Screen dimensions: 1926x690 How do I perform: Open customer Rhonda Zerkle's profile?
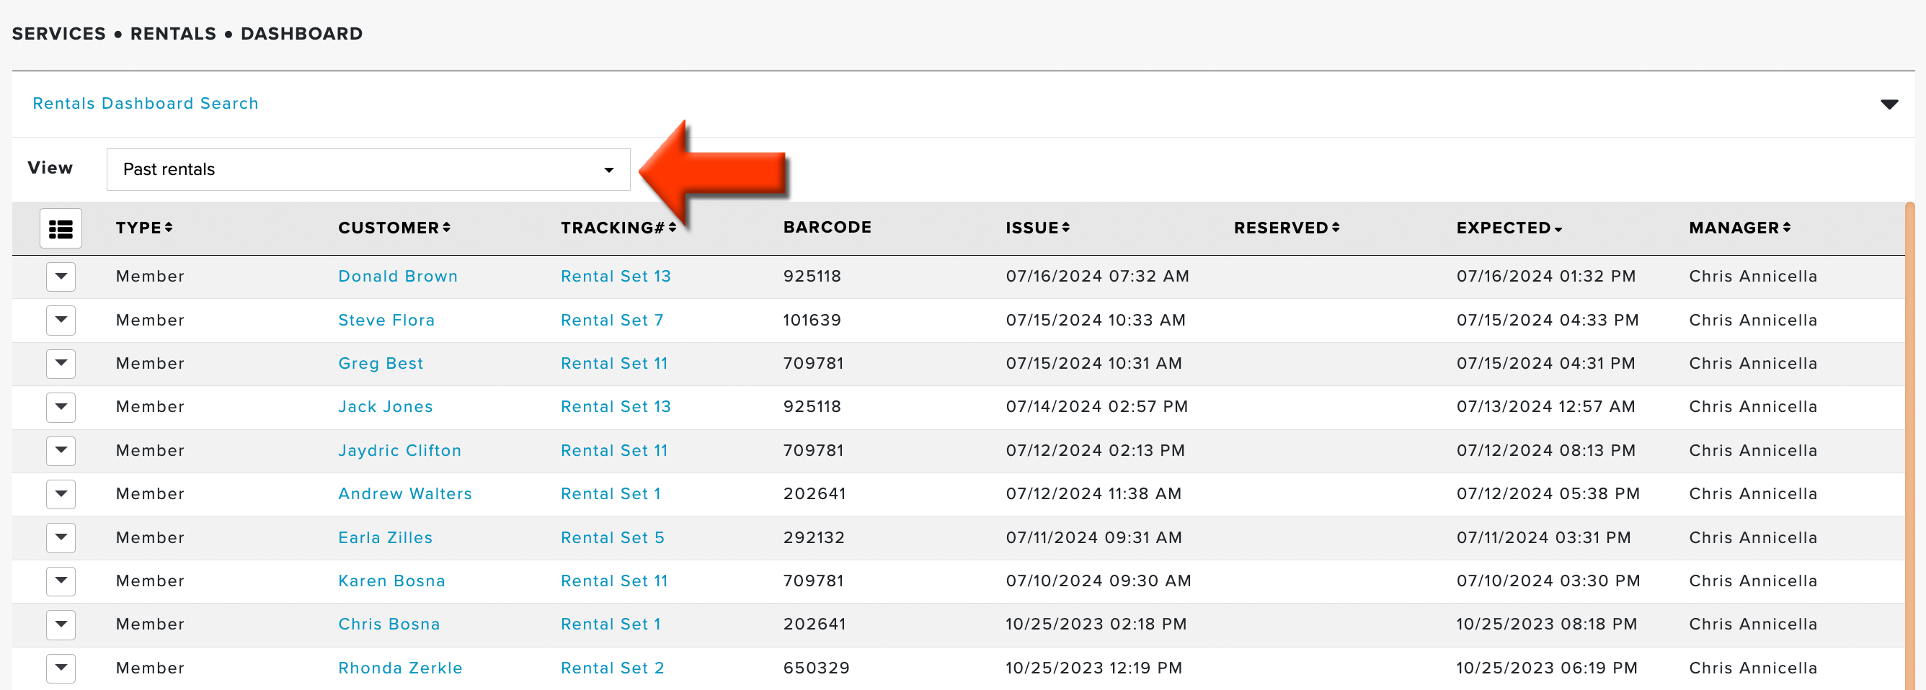point(400,668)
